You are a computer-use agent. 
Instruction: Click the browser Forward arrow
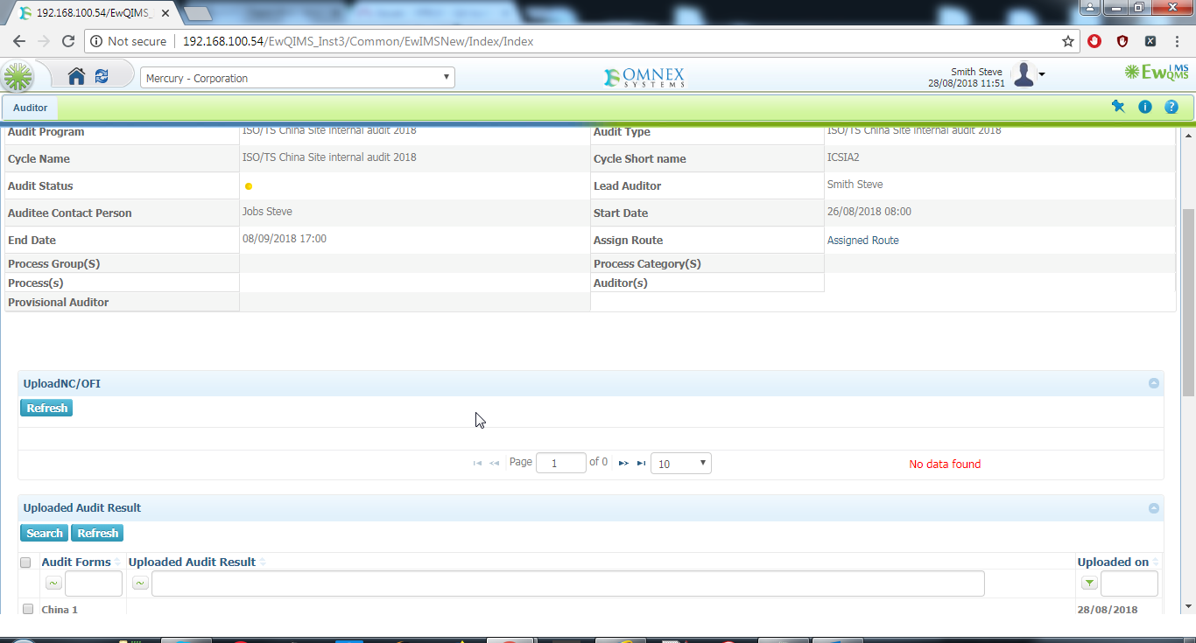click(x=44, y=41)
